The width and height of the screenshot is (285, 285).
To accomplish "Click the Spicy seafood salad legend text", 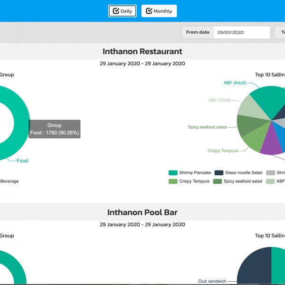I will 243,181.
